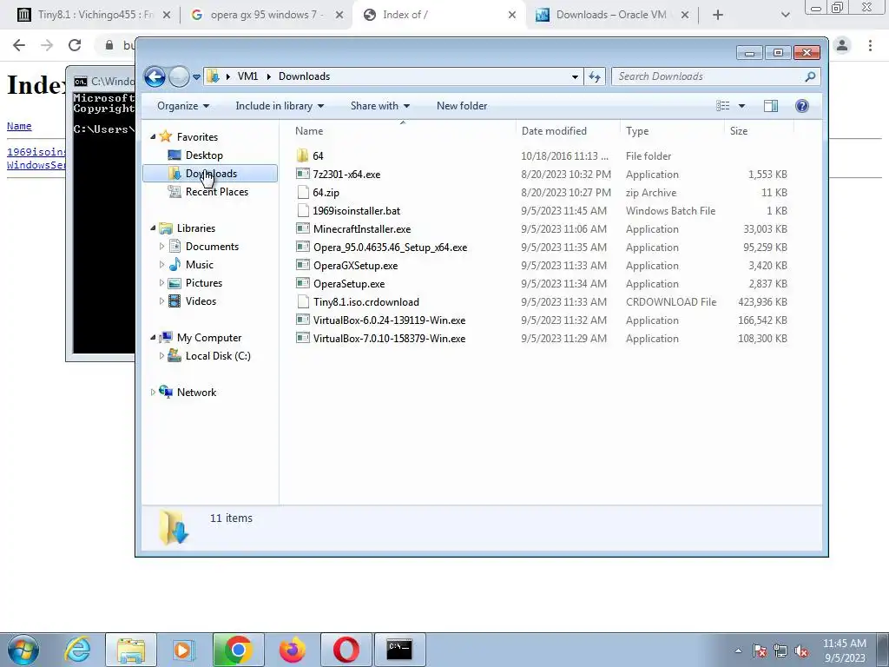Open view options dropdown arrow
Image resolution: width=889 pixels, height=667 pixels.
[x=741, y=106]
